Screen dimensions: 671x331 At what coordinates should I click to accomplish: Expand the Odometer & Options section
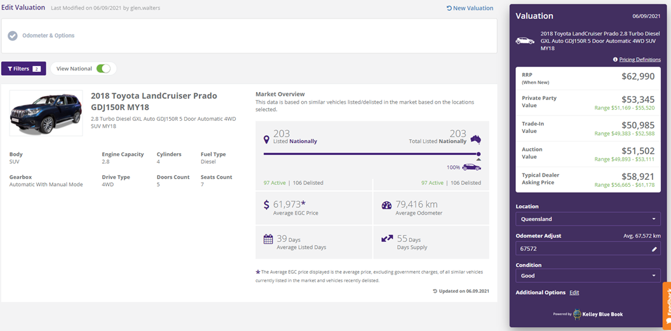point(249,36)
